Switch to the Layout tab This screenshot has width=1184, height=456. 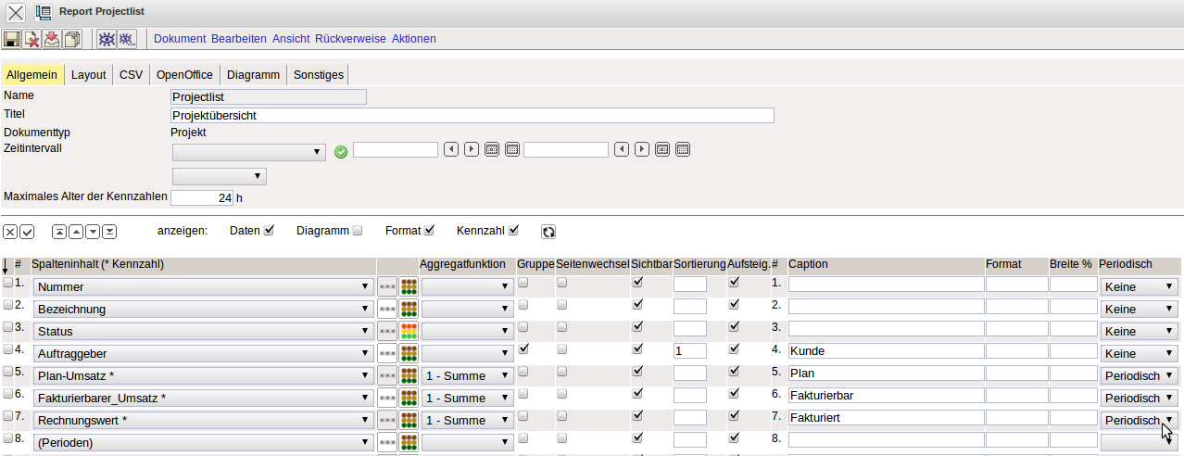89,75
